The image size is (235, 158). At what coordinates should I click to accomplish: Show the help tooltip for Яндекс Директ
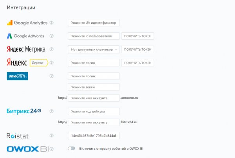coord(52,63)
